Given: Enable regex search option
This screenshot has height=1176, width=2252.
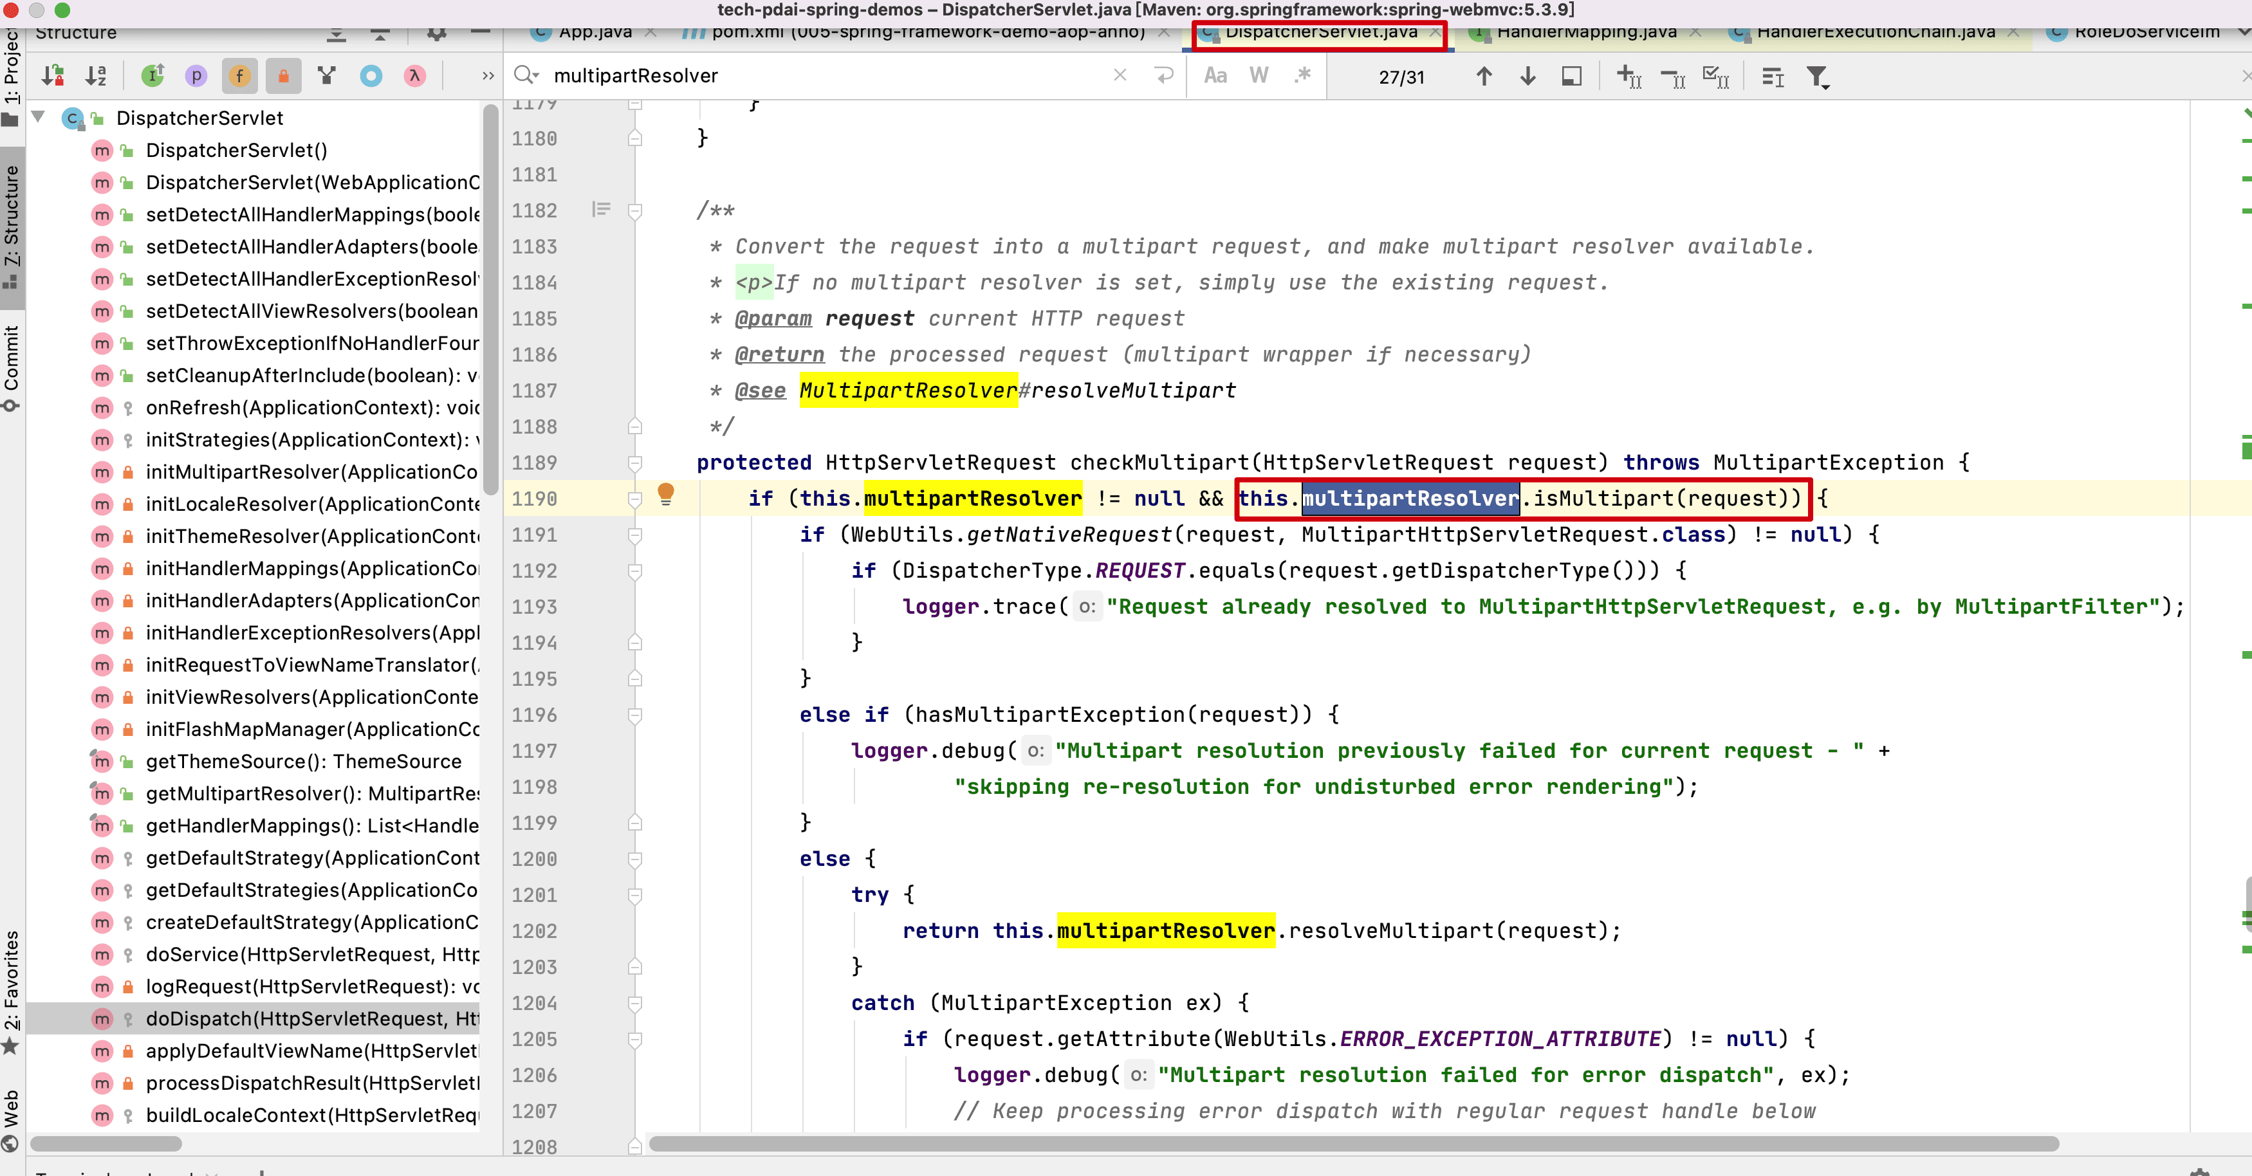Looking at the screenshot, I should pyautogui.click(x=1302, y=76).
